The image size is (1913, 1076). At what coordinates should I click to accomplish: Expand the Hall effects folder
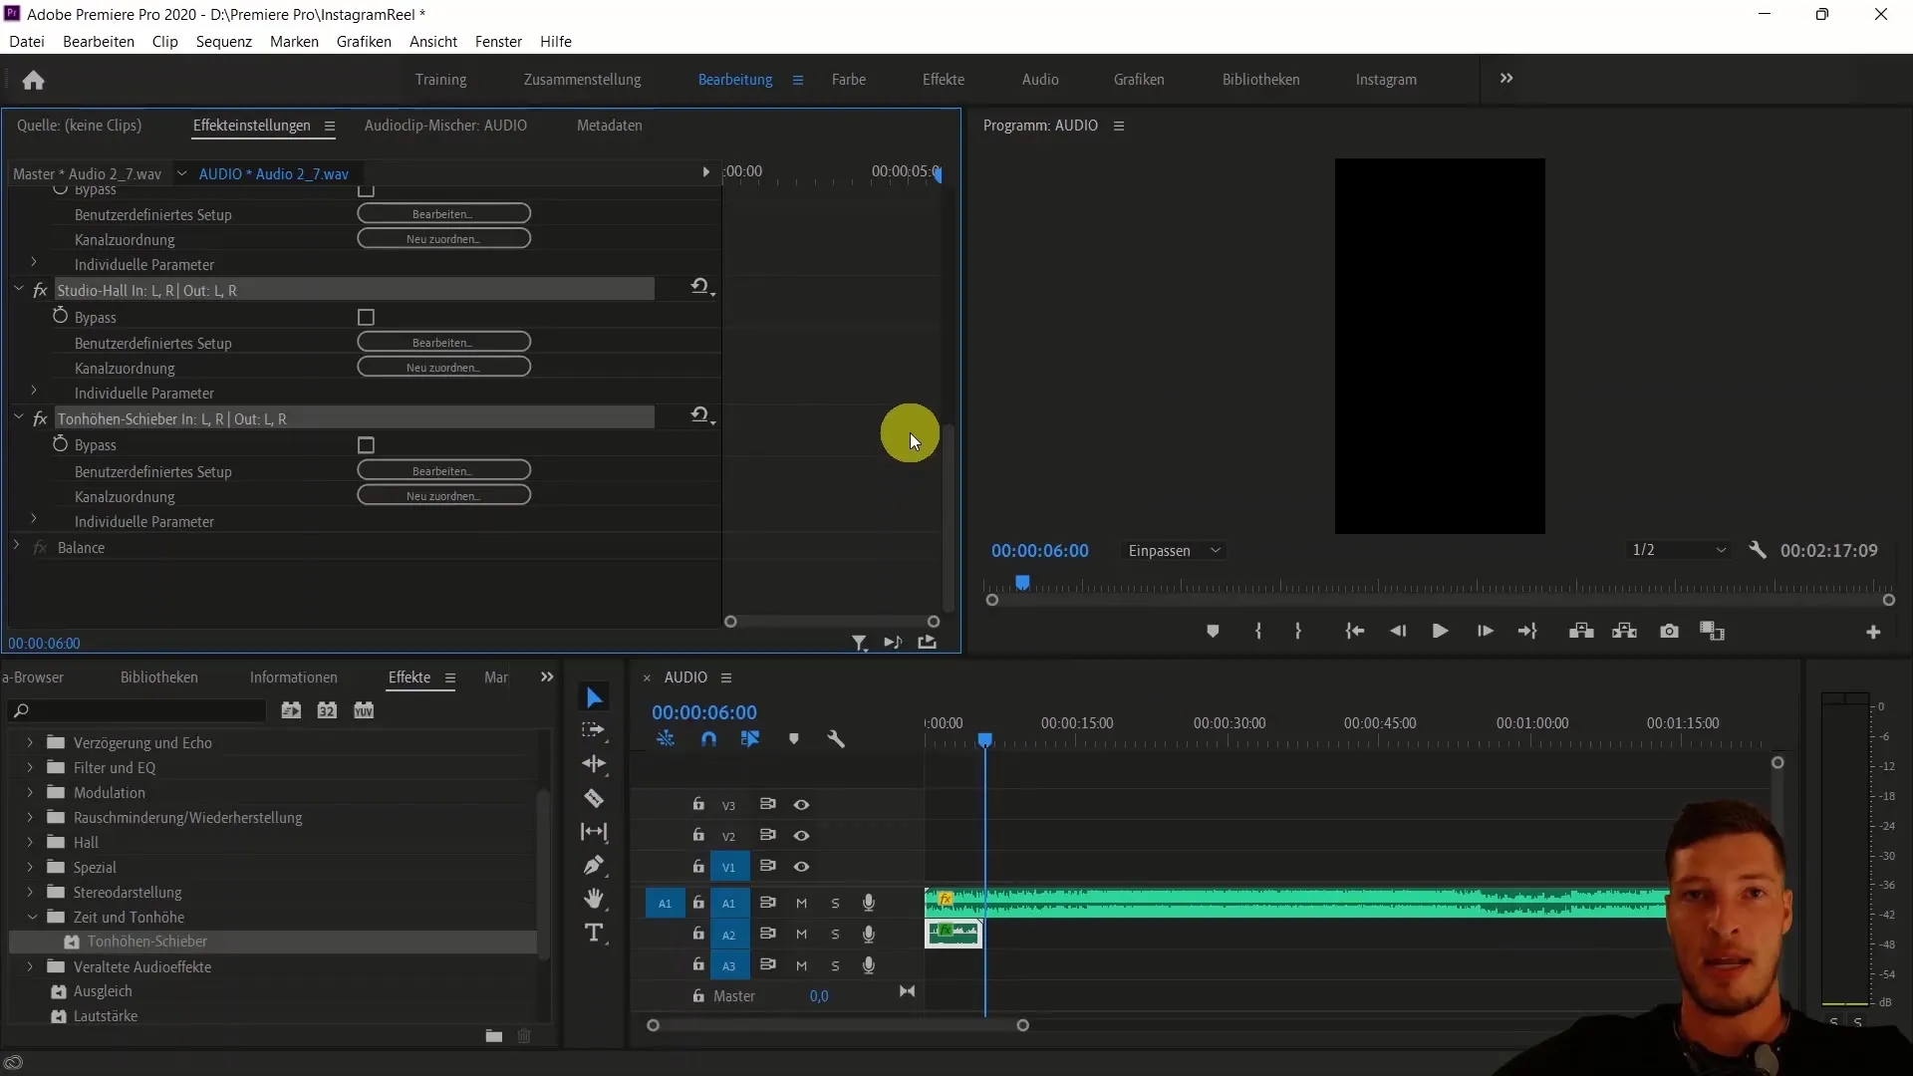(x=30, y=842)
